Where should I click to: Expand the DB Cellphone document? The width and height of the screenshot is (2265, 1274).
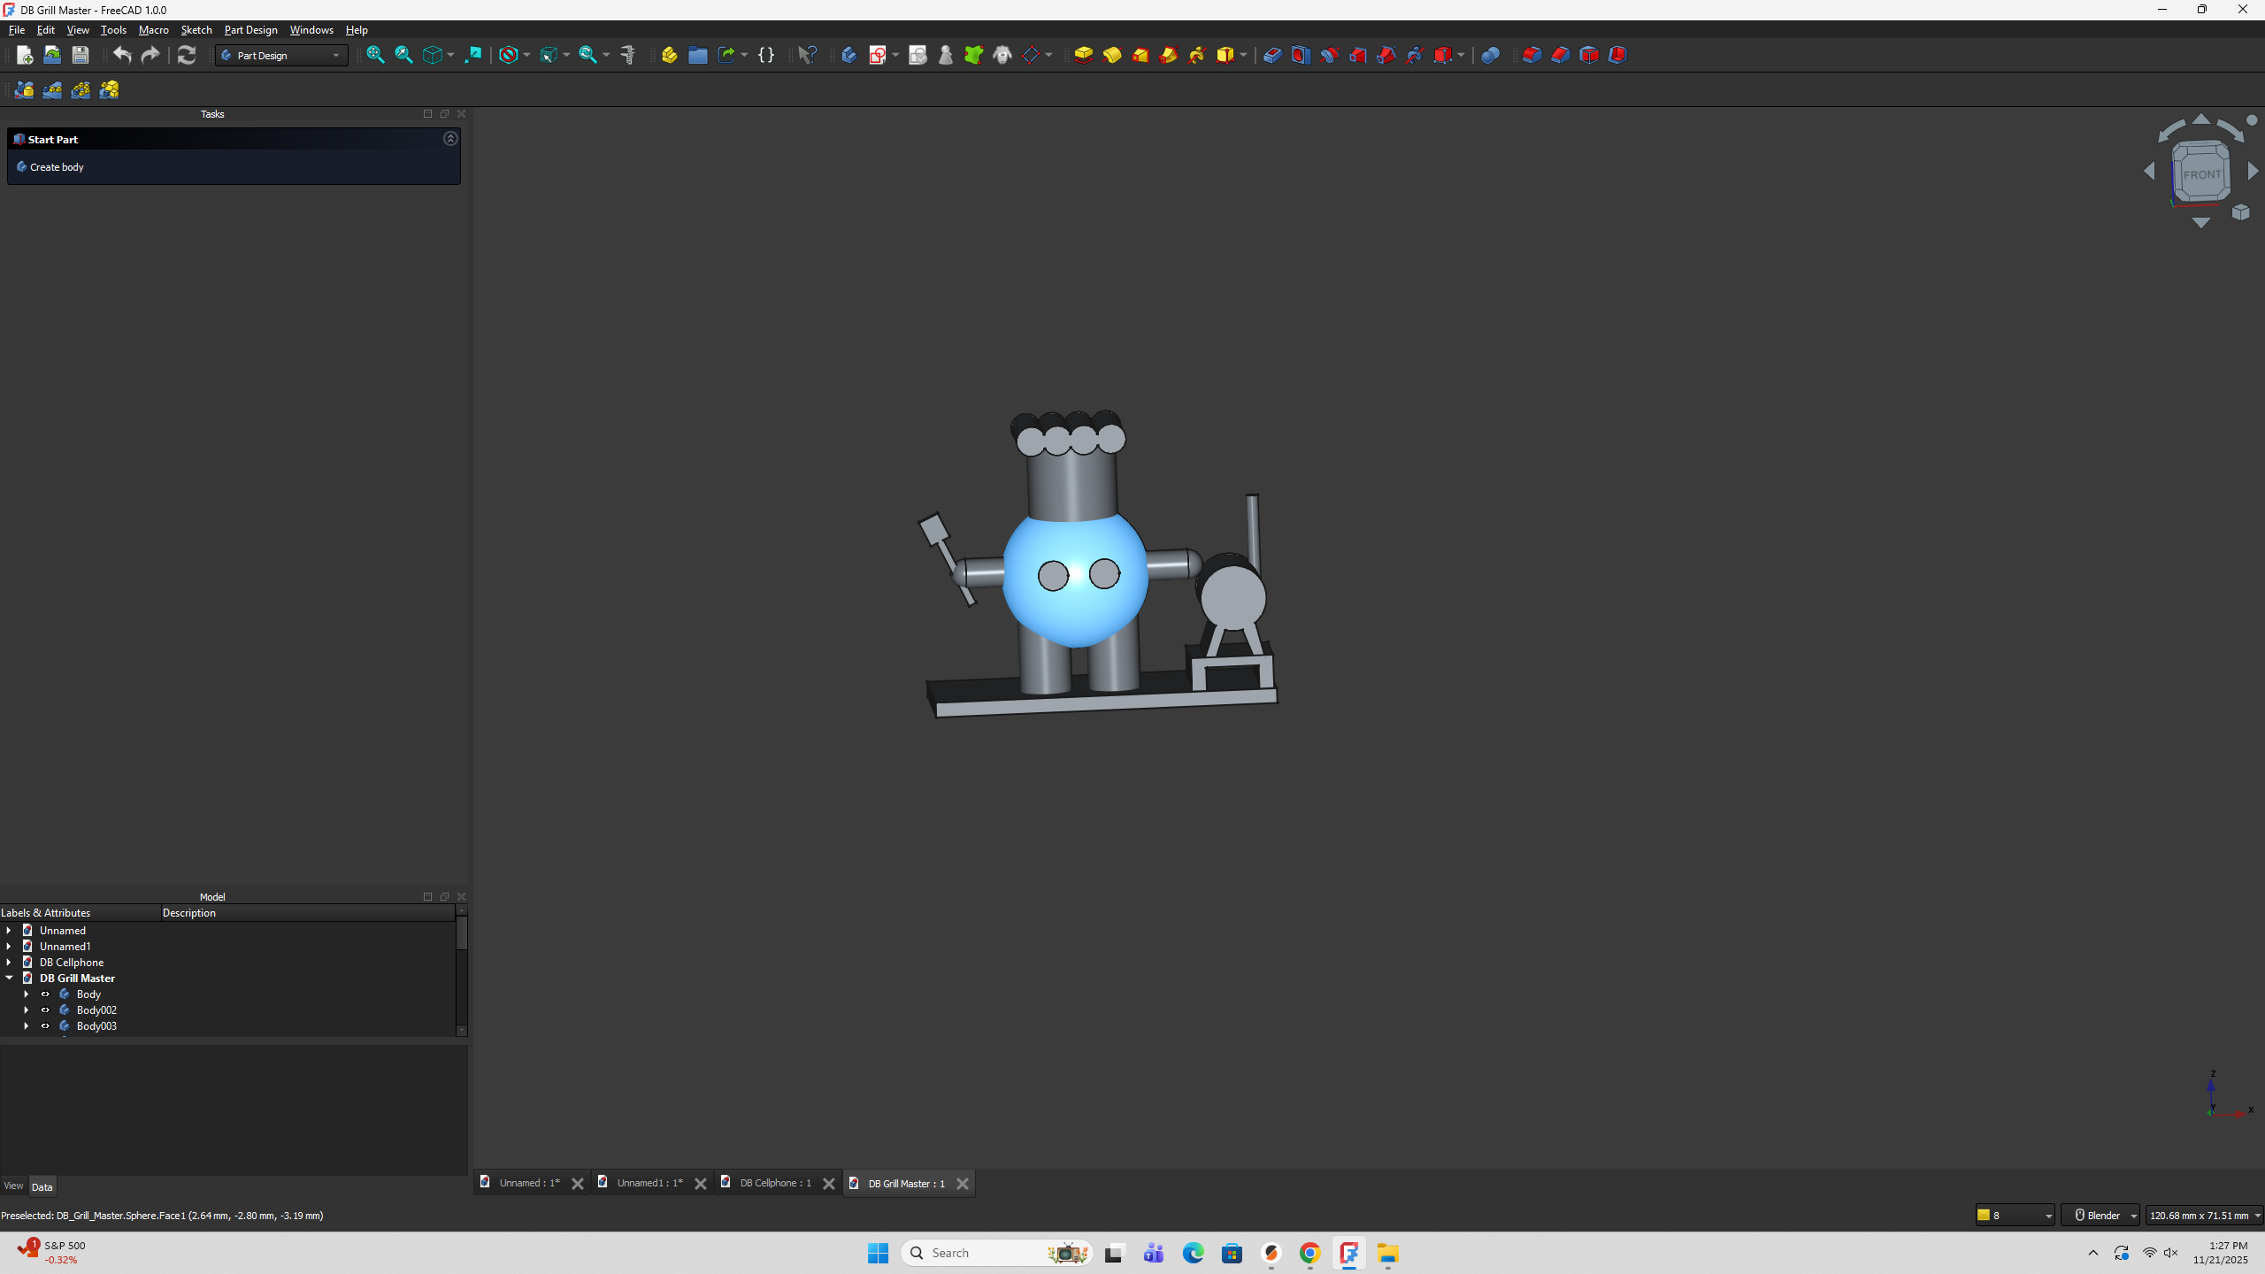click(10, 963)
